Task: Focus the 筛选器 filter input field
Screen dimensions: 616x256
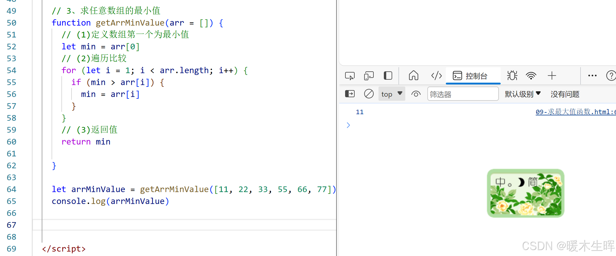Action: point(463,94)
